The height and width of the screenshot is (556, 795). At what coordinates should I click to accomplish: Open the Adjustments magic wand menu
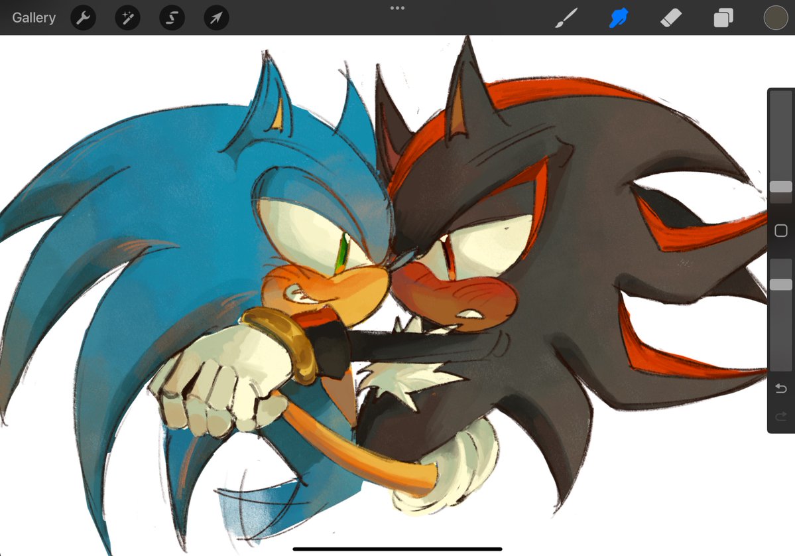127,18
